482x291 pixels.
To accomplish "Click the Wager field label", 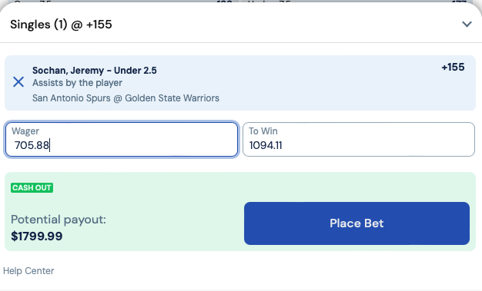I will click(25, 131).
